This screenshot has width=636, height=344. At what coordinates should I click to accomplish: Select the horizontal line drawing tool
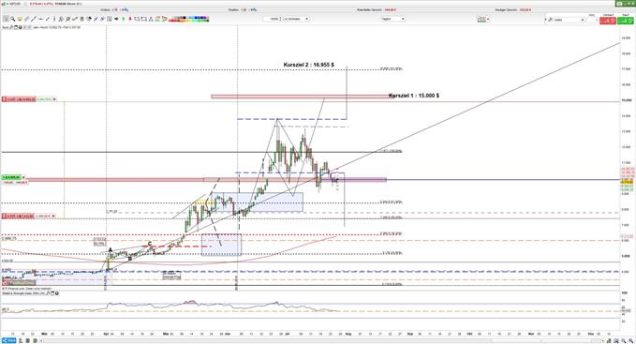[x=41, y=19]
